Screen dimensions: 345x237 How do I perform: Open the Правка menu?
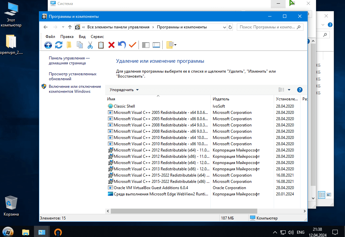point(67,37)
